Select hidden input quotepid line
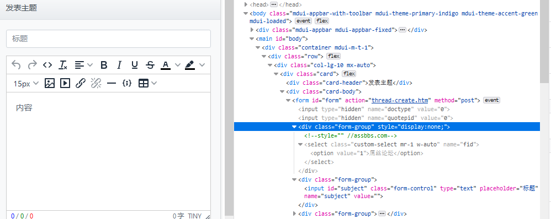This screenshot has height=219, width=551. click(375, 118)
